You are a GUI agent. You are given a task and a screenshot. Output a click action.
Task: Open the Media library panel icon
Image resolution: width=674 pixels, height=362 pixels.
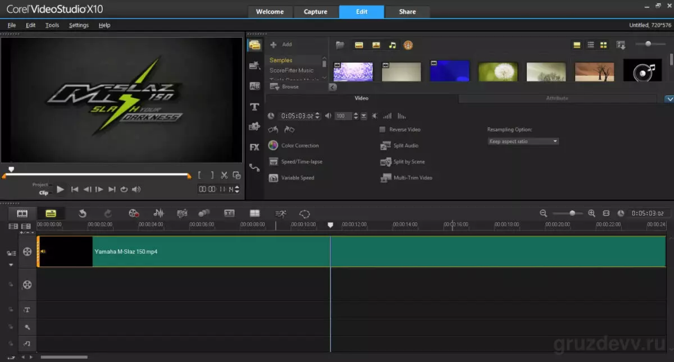pos(255,45)
